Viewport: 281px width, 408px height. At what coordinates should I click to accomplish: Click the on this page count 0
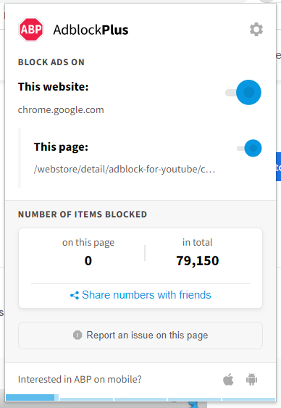[x=88, y=260]
